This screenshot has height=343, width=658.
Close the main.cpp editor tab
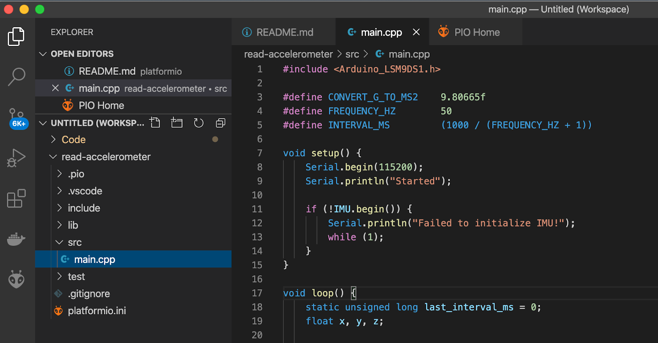tap(416, 32)
